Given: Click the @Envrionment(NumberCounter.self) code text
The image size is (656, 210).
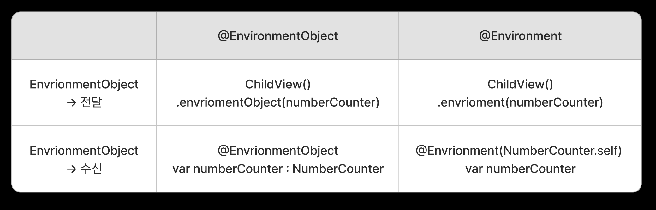Looking at the screenshot, I should click(519, 151).
